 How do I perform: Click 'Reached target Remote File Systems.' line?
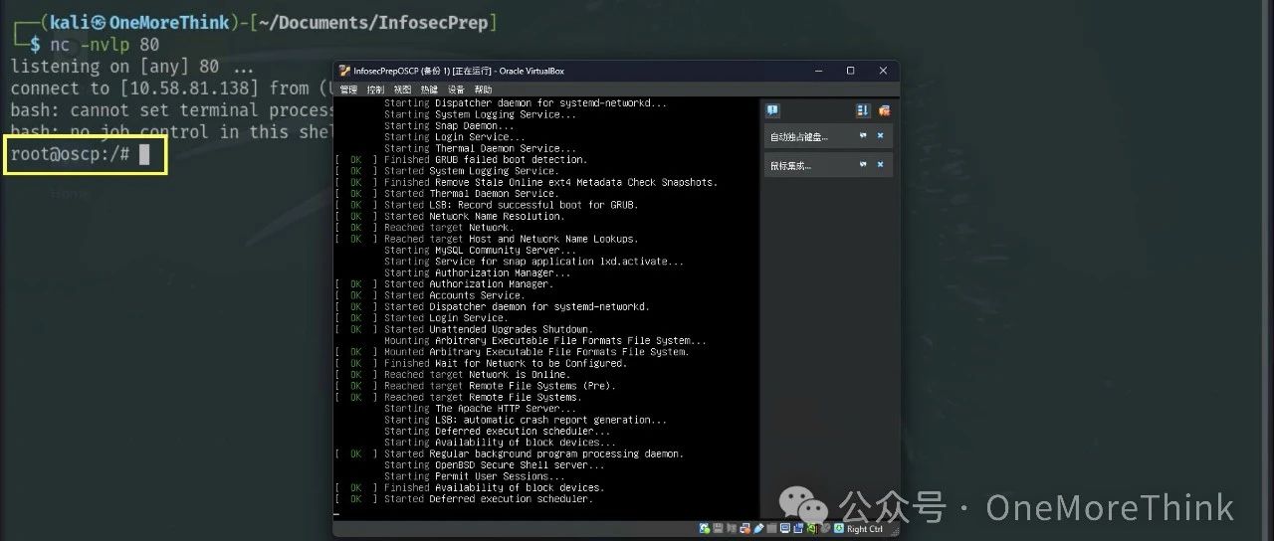pyautogui.click(x=483, y=397)
